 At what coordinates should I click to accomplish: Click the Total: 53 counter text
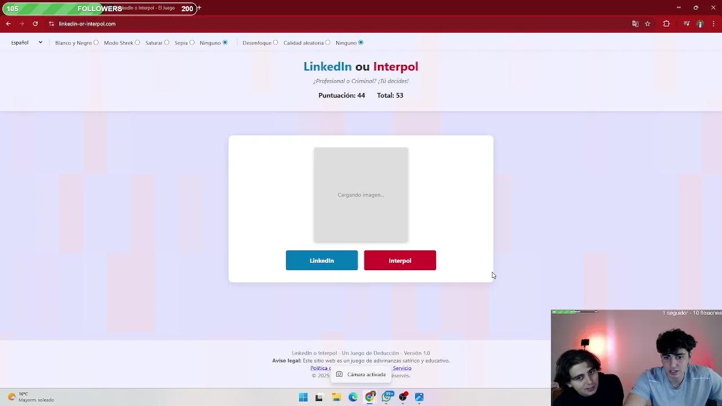click(x=390, y=95)
